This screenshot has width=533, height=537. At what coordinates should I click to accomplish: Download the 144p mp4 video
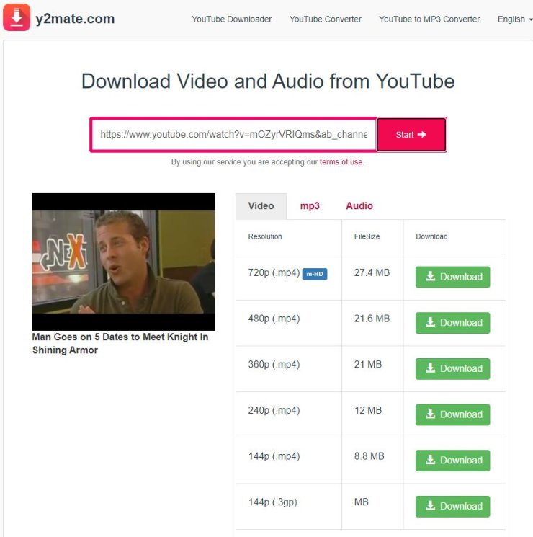coord(452,461)
